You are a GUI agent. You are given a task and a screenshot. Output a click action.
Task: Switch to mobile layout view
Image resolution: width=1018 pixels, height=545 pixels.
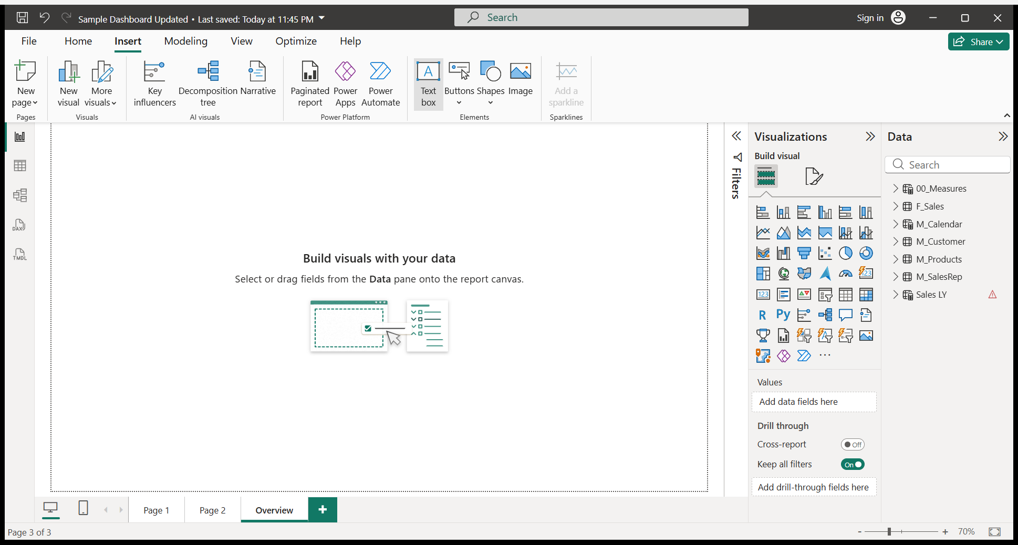coord(83,508)
